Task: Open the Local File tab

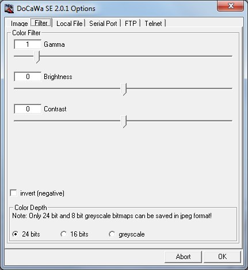Action: pos(70,24)
